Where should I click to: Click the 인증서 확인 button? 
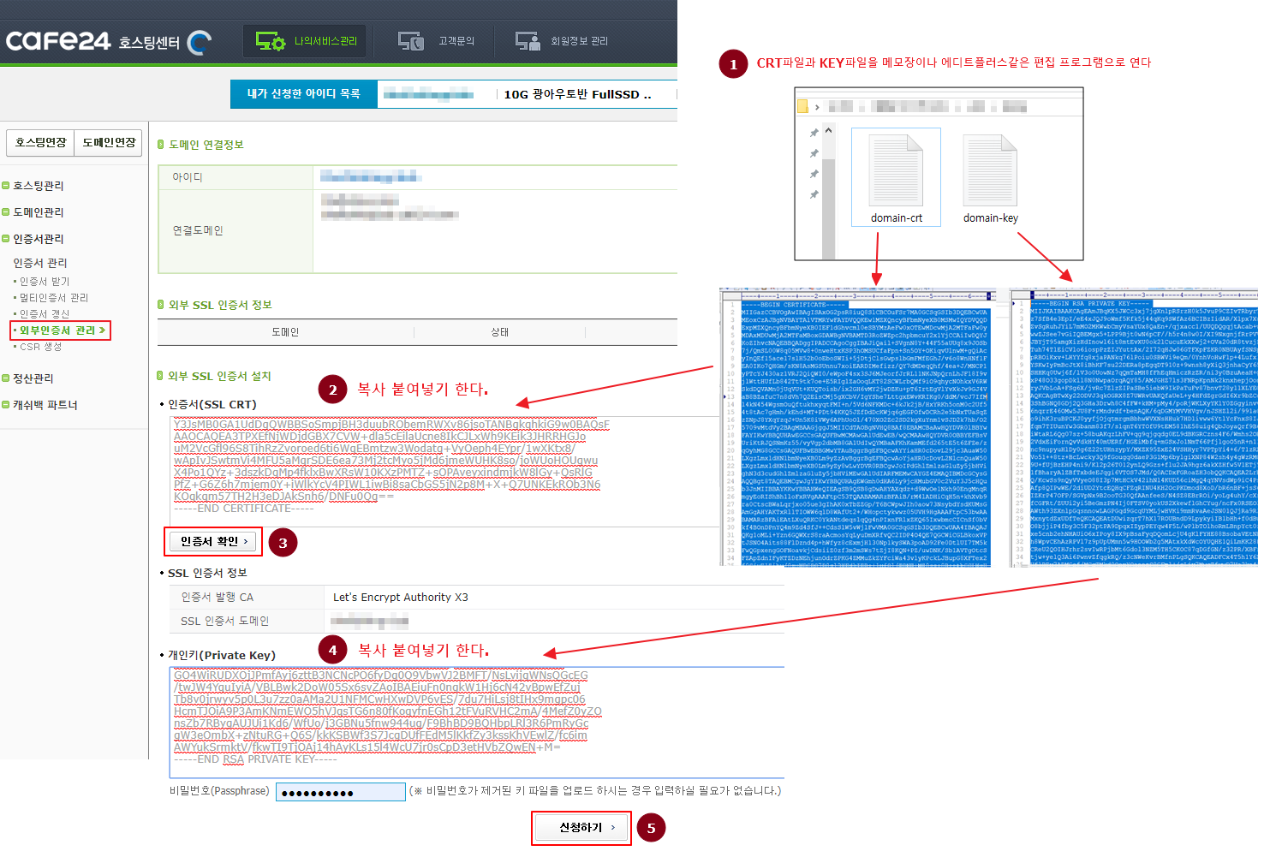[x=214, y=542]
